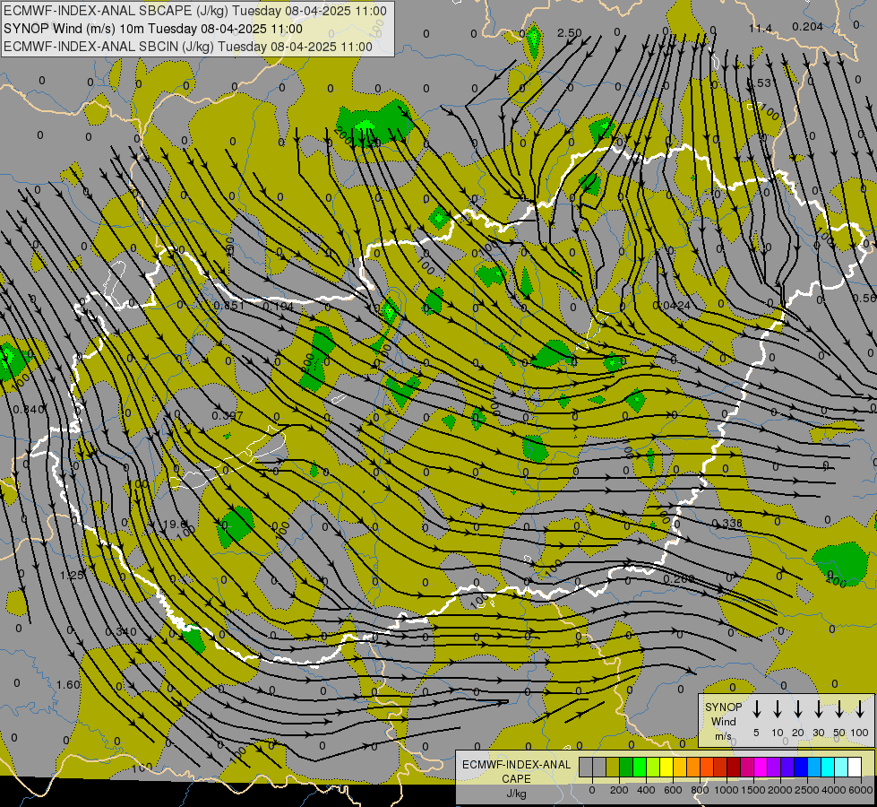Screen dimensions: 877x807
Task: Click the 0.851 value on the map
Action: [228, 305]
